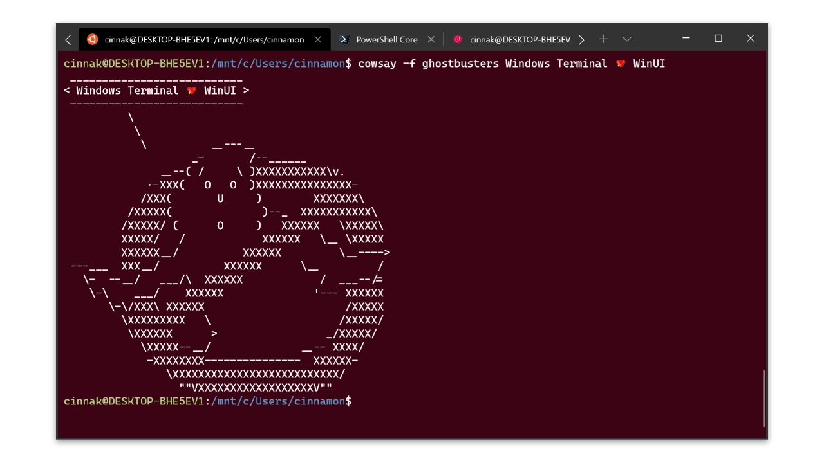Open a new tab with the plus button
This screenshot has width=824, height=463.
[x=603, y=39]
